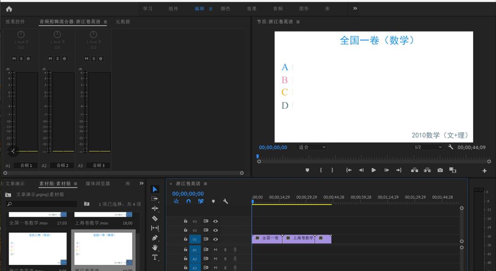Image resolution: width=496 pixels, height=271 pixels.
Task: Select the Pen tool
Action: click(155, 238)
